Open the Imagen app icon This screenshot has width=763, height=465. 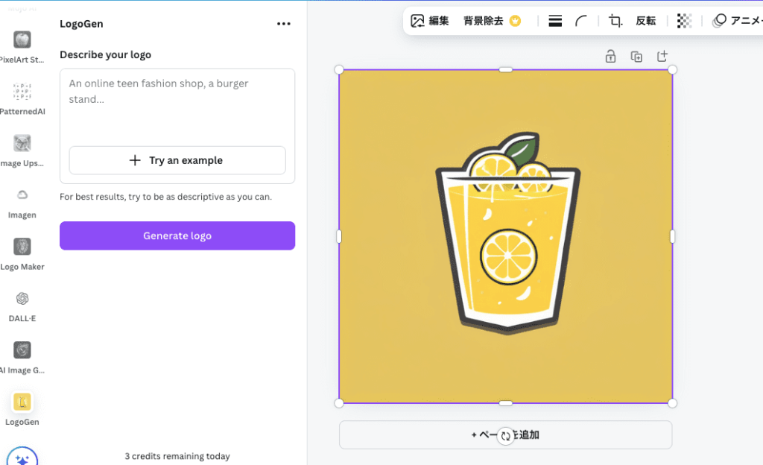[22, 195]
